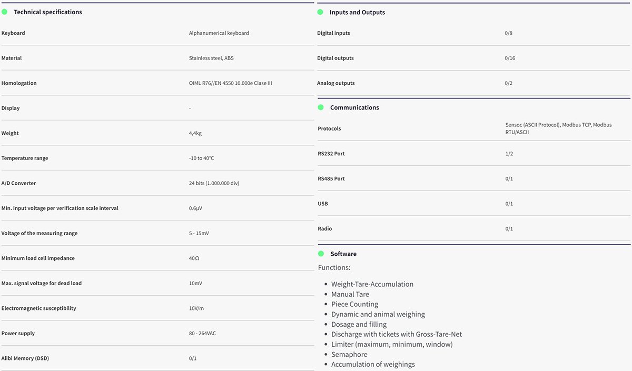The width and height of the screenshot is (632, 371).
Task: Select the Technical specifications heading
Action: click(x=47, y=12)
